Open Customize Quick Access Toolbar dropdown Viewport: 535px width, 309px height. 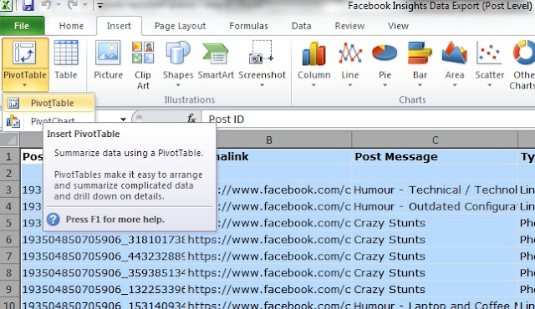(x=99, y=6)
